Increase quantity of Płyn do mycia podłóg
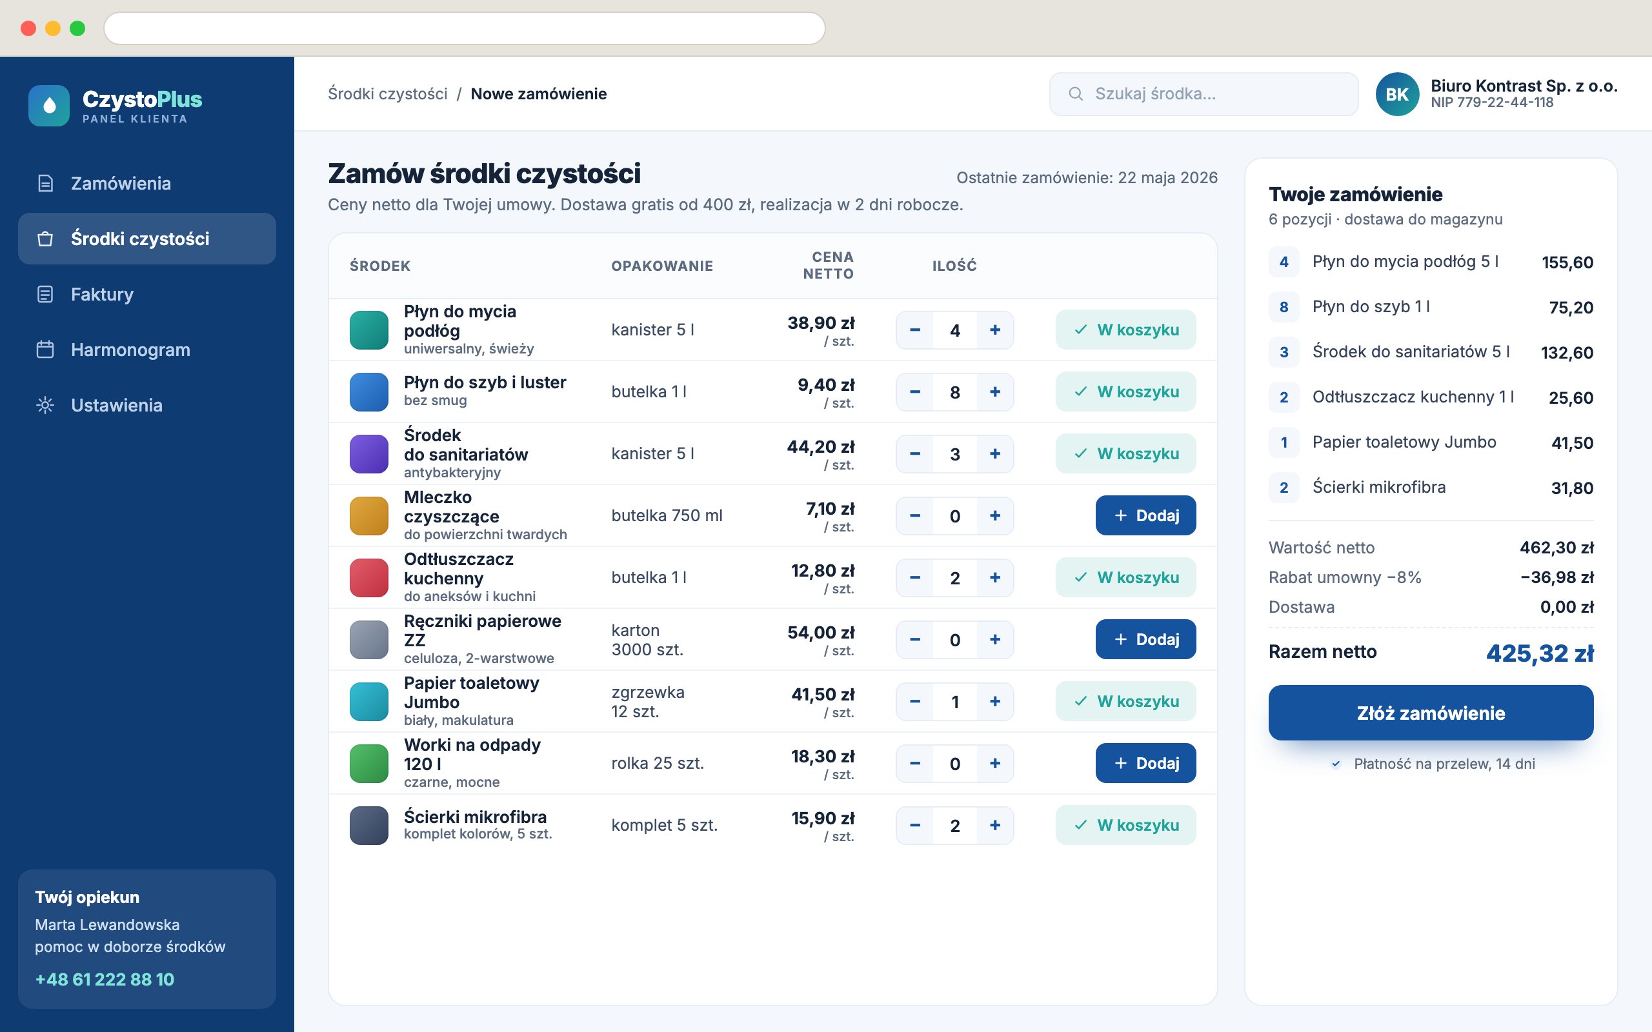Screen dimensions: 1652x1032 coord(995,330)
